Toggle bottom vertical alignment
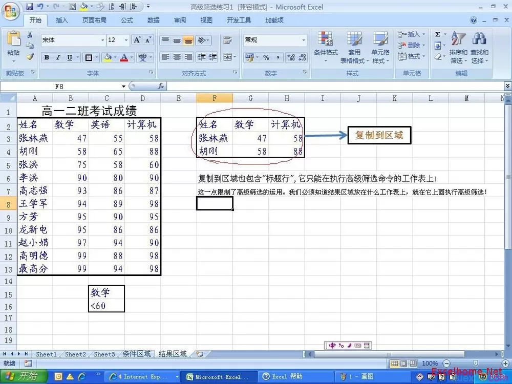512x384 pixels. pyautogui.click(x=188, y=40)
